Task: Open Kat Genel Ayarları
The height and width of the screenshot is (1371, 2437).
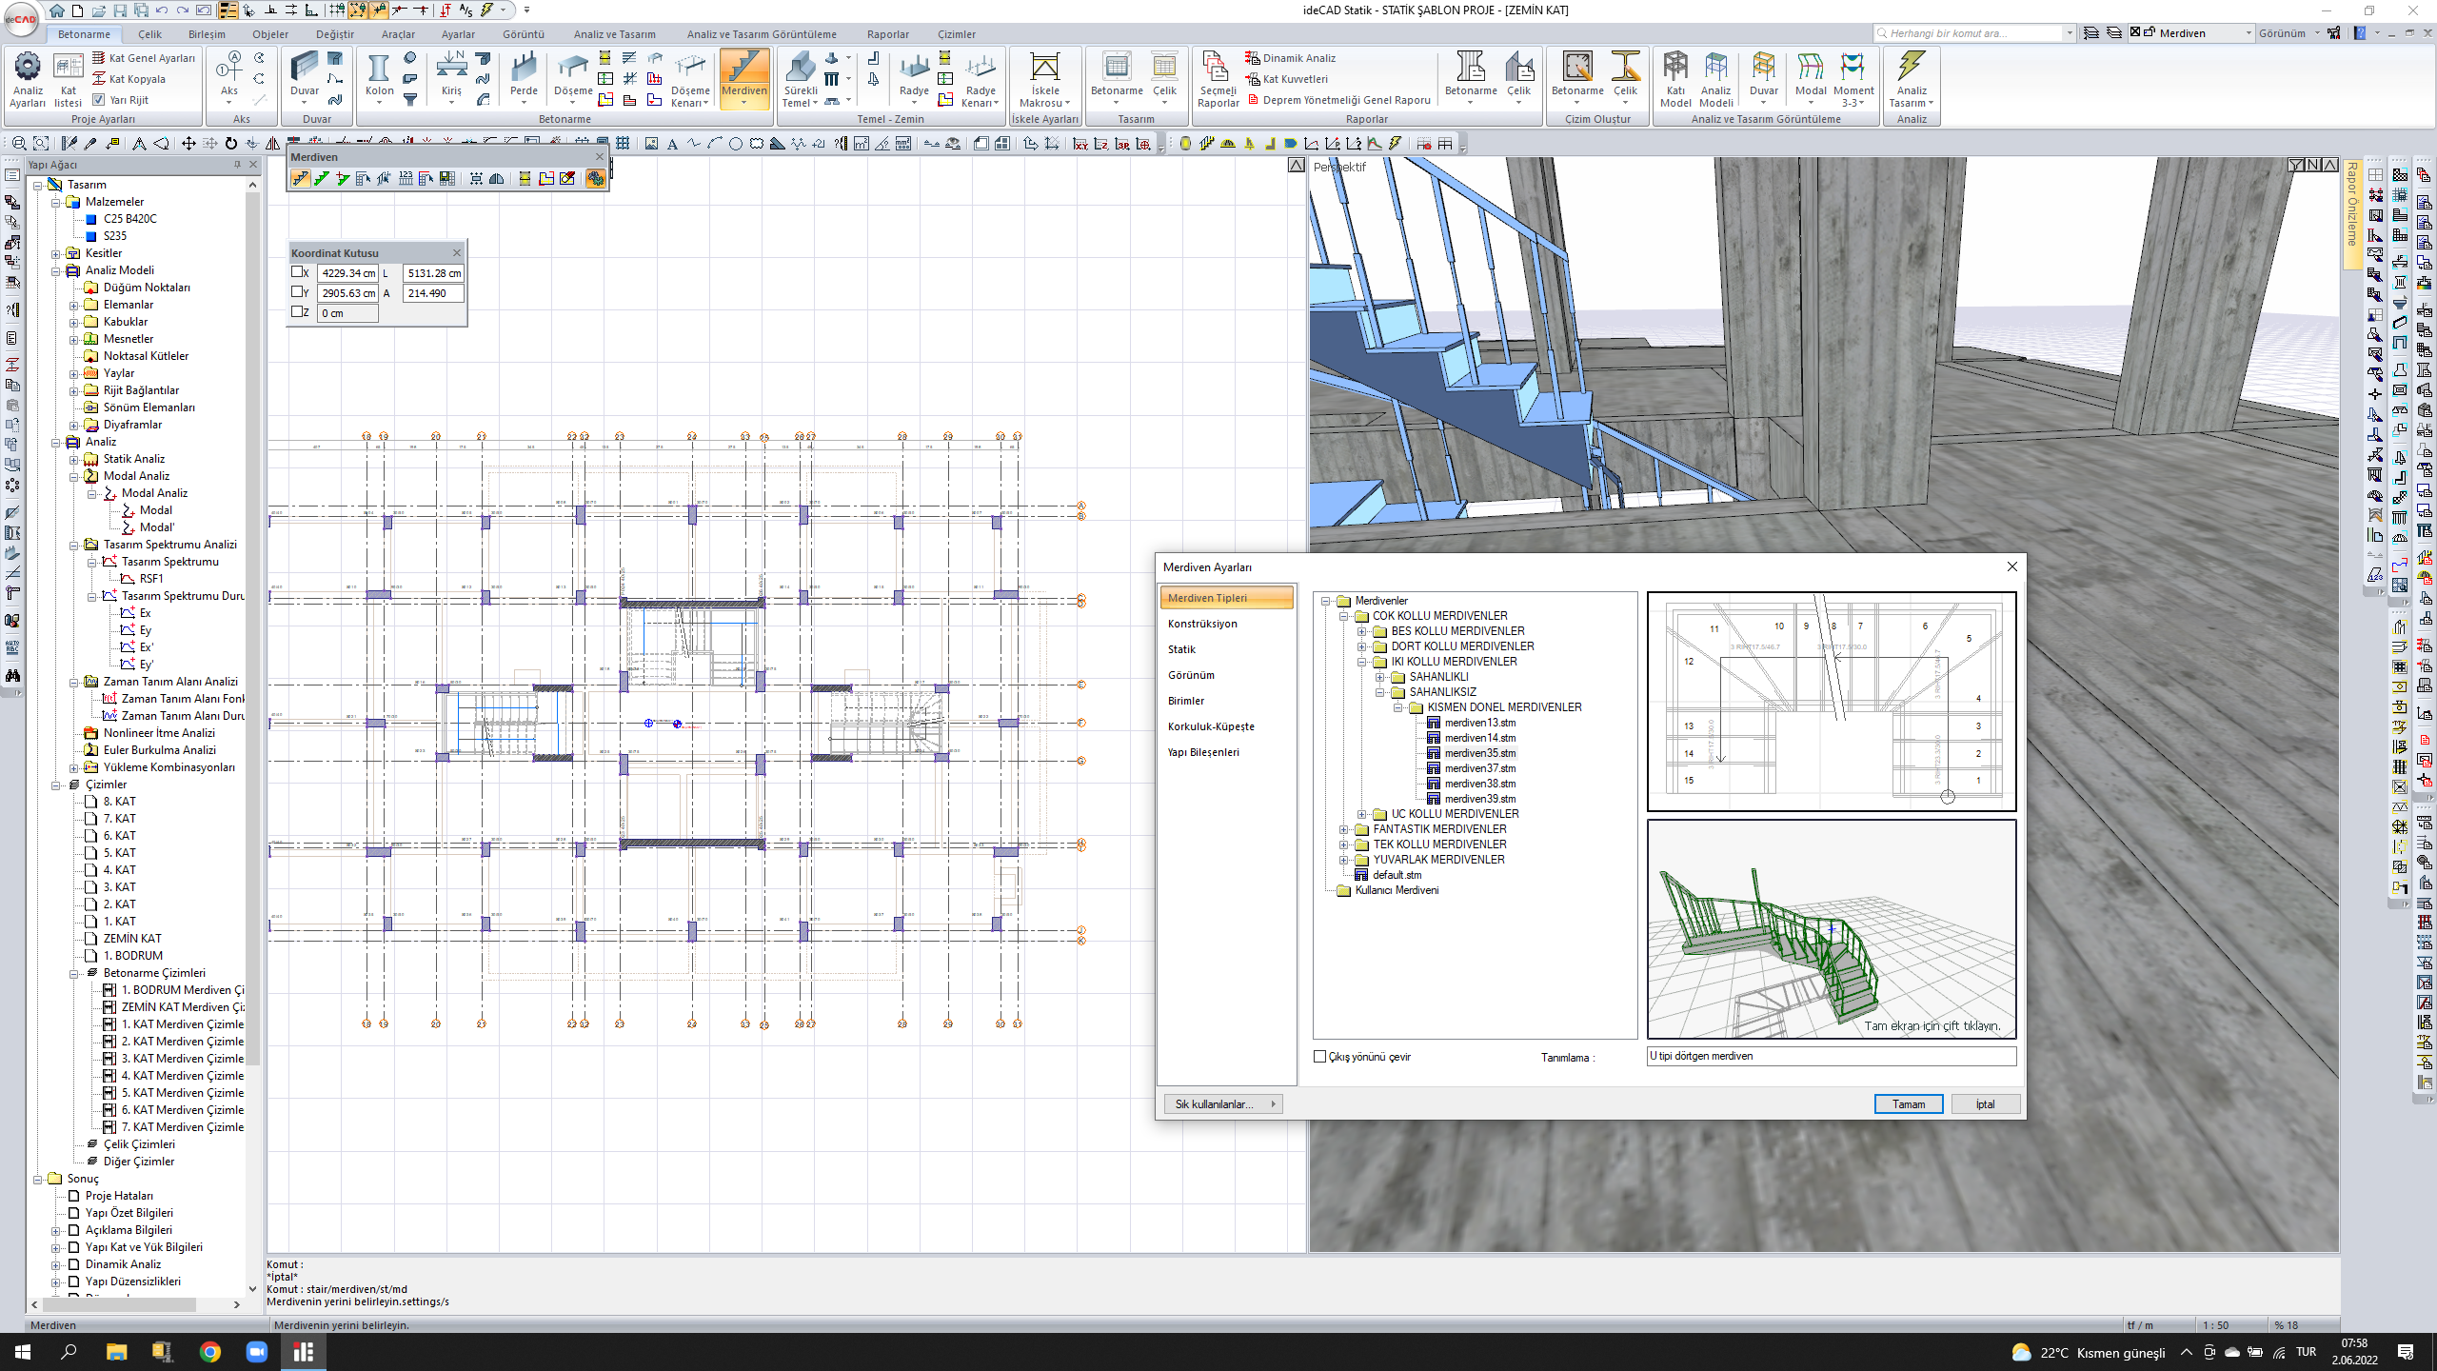Action: [x=143, y=58]
